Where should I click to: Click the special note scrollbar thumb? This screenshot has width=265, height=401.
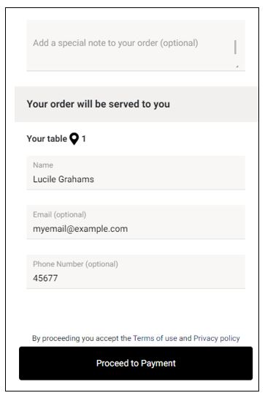point(235,47)
